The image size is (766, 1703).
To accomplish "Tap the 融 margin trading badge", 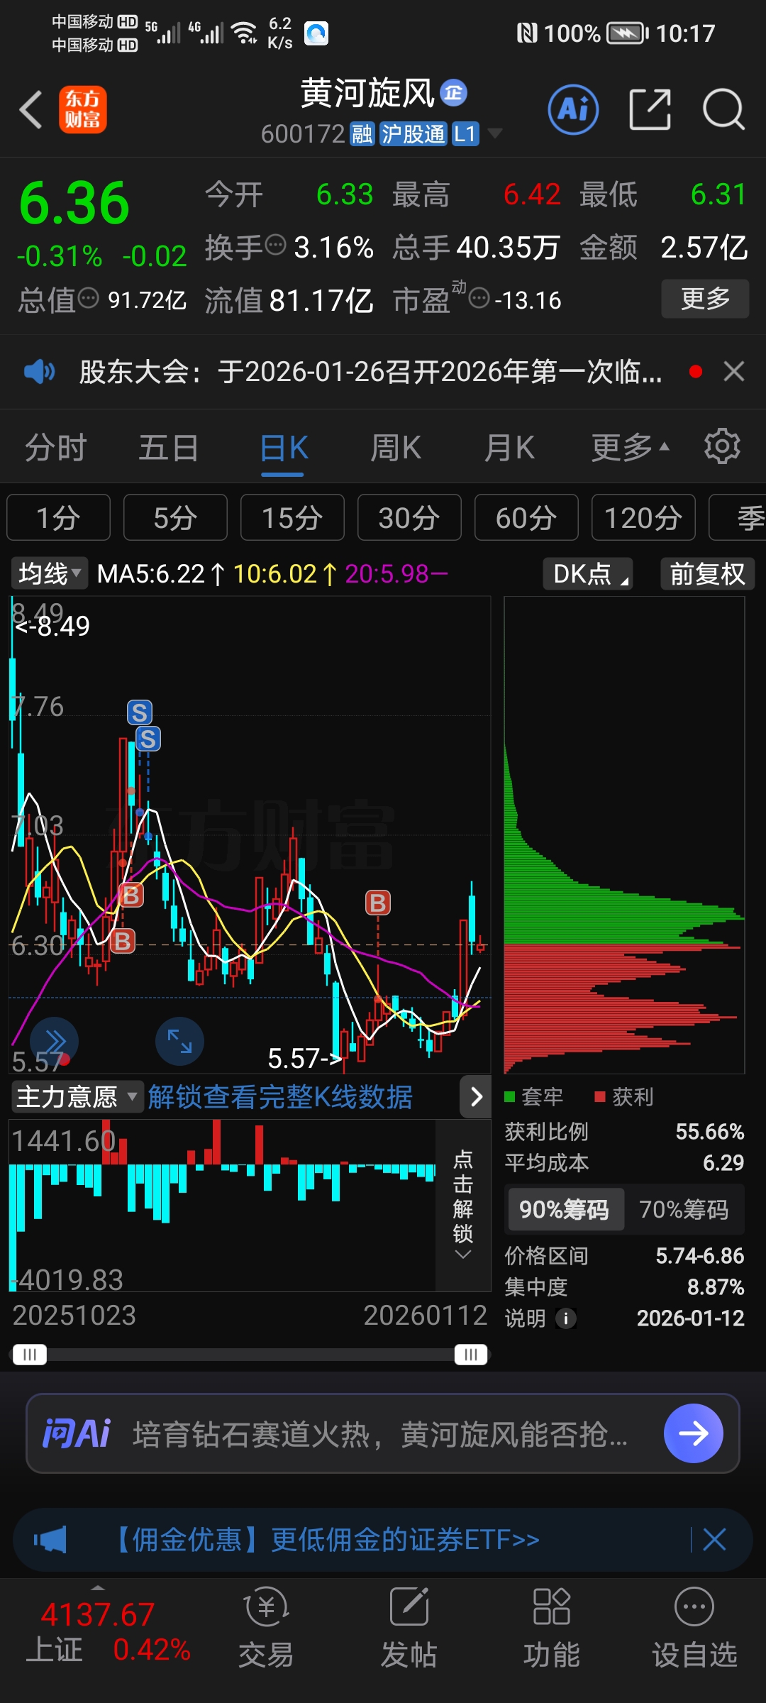I will (362, 133).
